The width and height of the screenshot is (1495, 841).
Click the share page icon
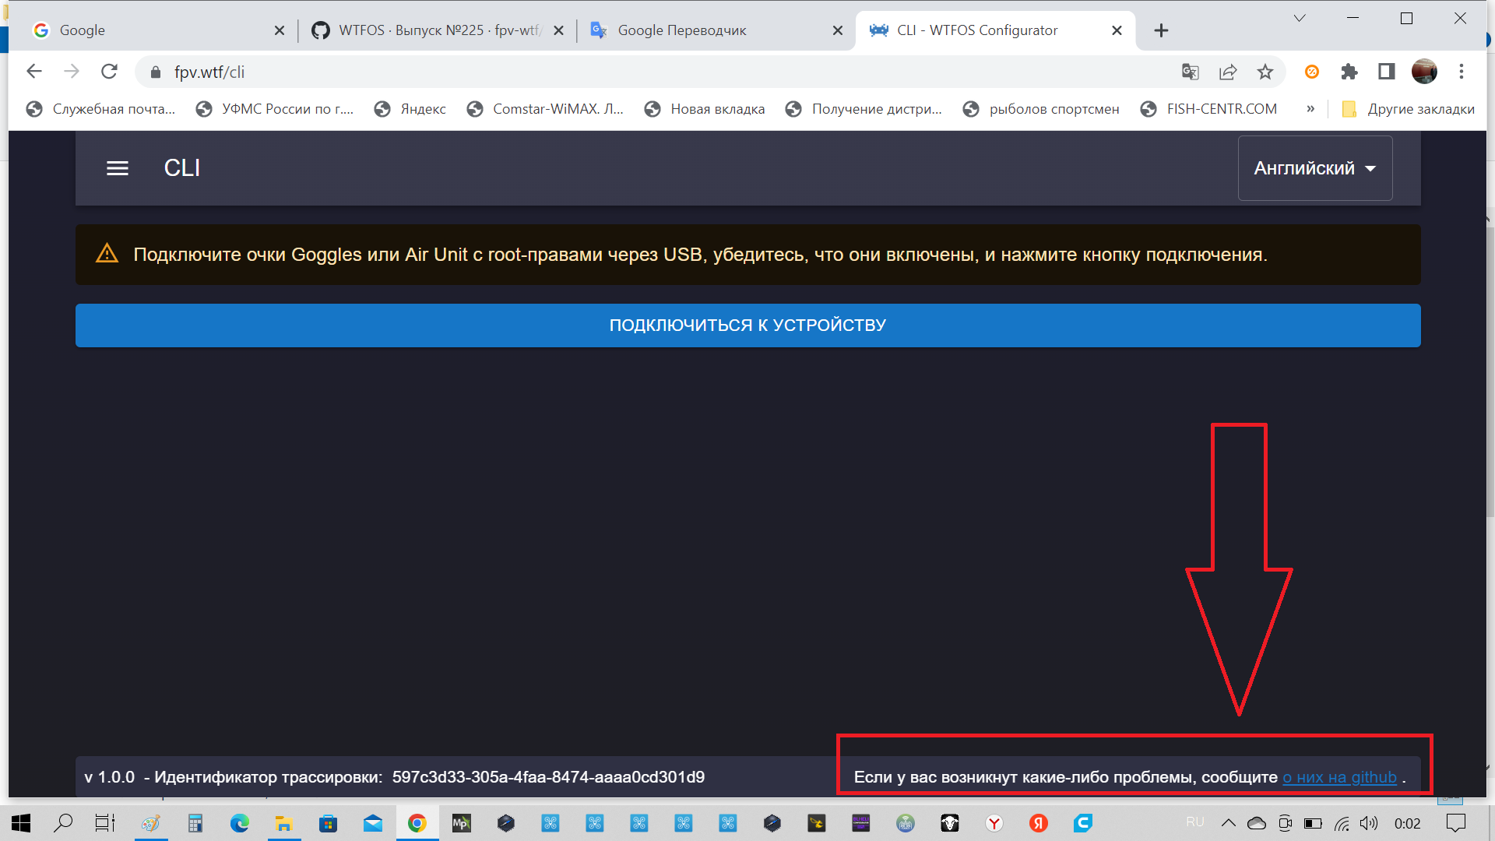[1227, 72]
